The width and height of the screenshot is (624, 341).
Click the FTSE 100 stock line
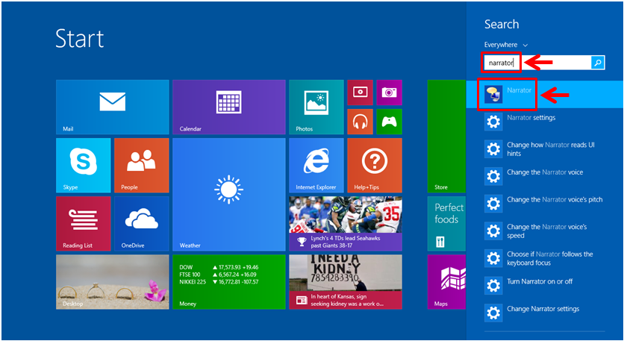[x=218, y=275]
